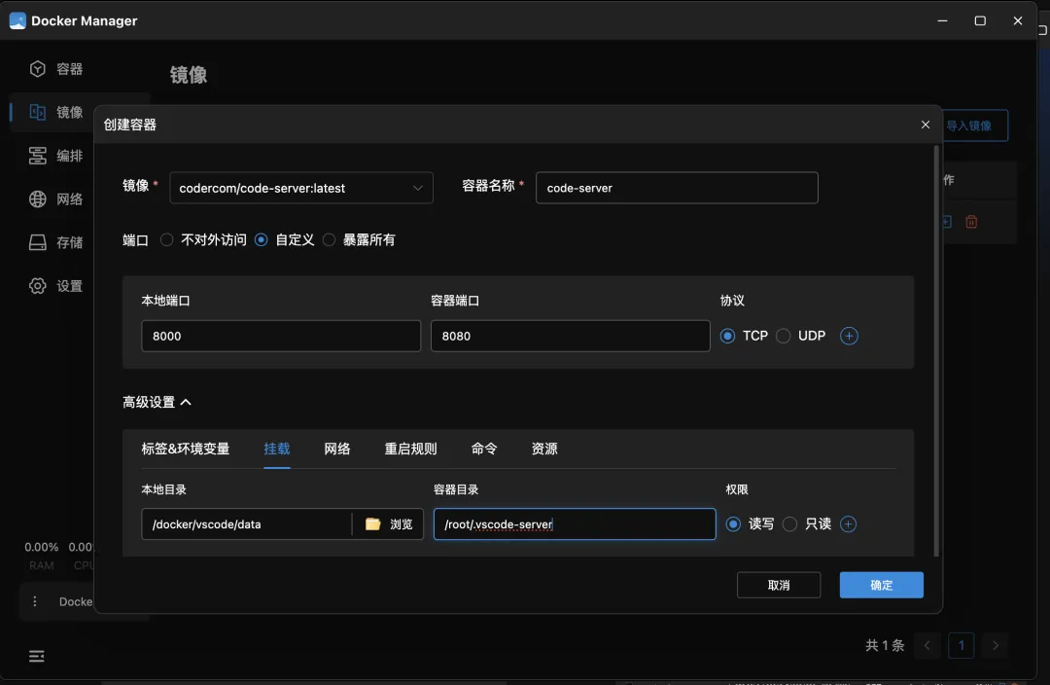
Task: Go to the previous page arrow
Action: click(927, 645)
